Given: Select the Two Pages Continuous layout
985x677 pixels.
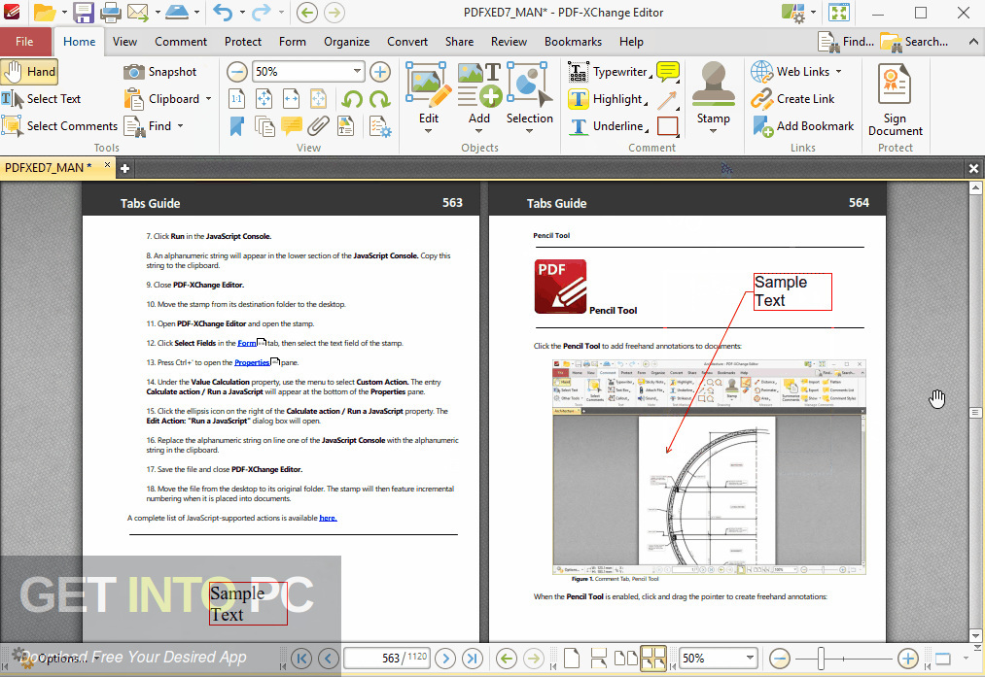Looking at the screenshot, I should click(x=652, y=659).
